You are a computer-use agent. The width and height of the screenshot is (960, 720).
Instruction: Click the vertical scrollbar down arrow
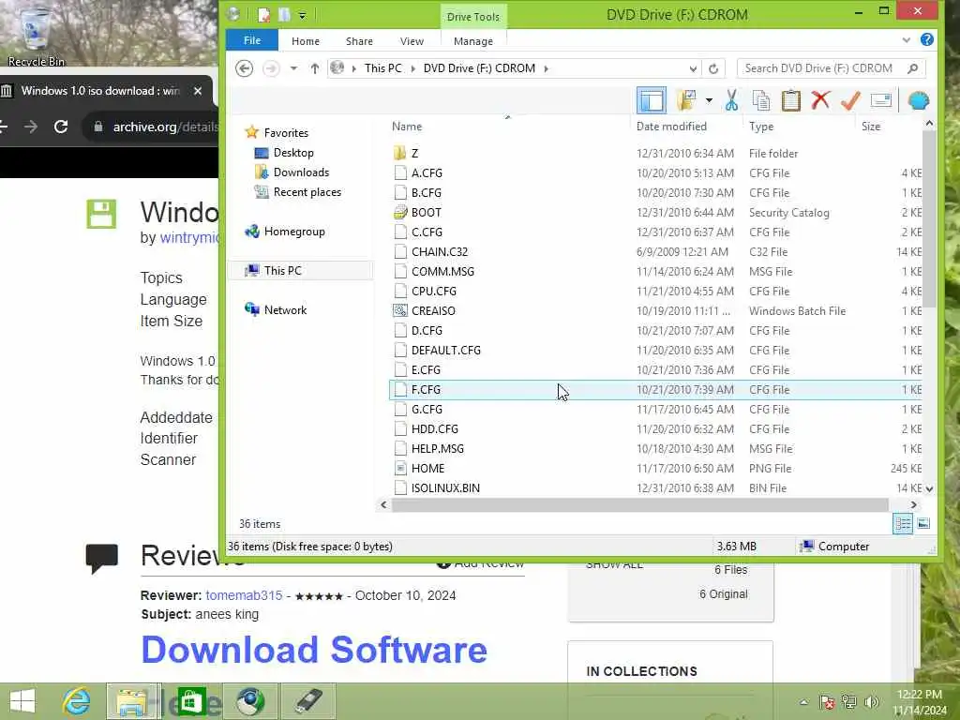point(929,489)
